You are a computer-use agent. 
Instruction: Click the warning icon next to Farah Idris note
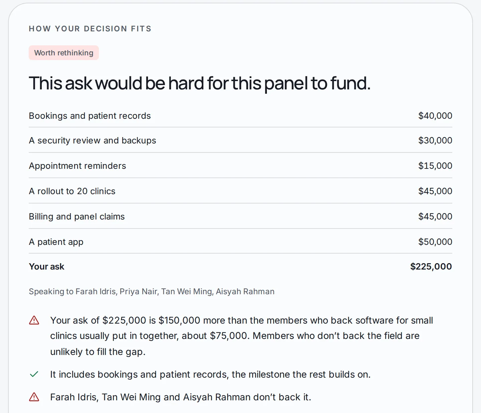click(x=34, y=397)
